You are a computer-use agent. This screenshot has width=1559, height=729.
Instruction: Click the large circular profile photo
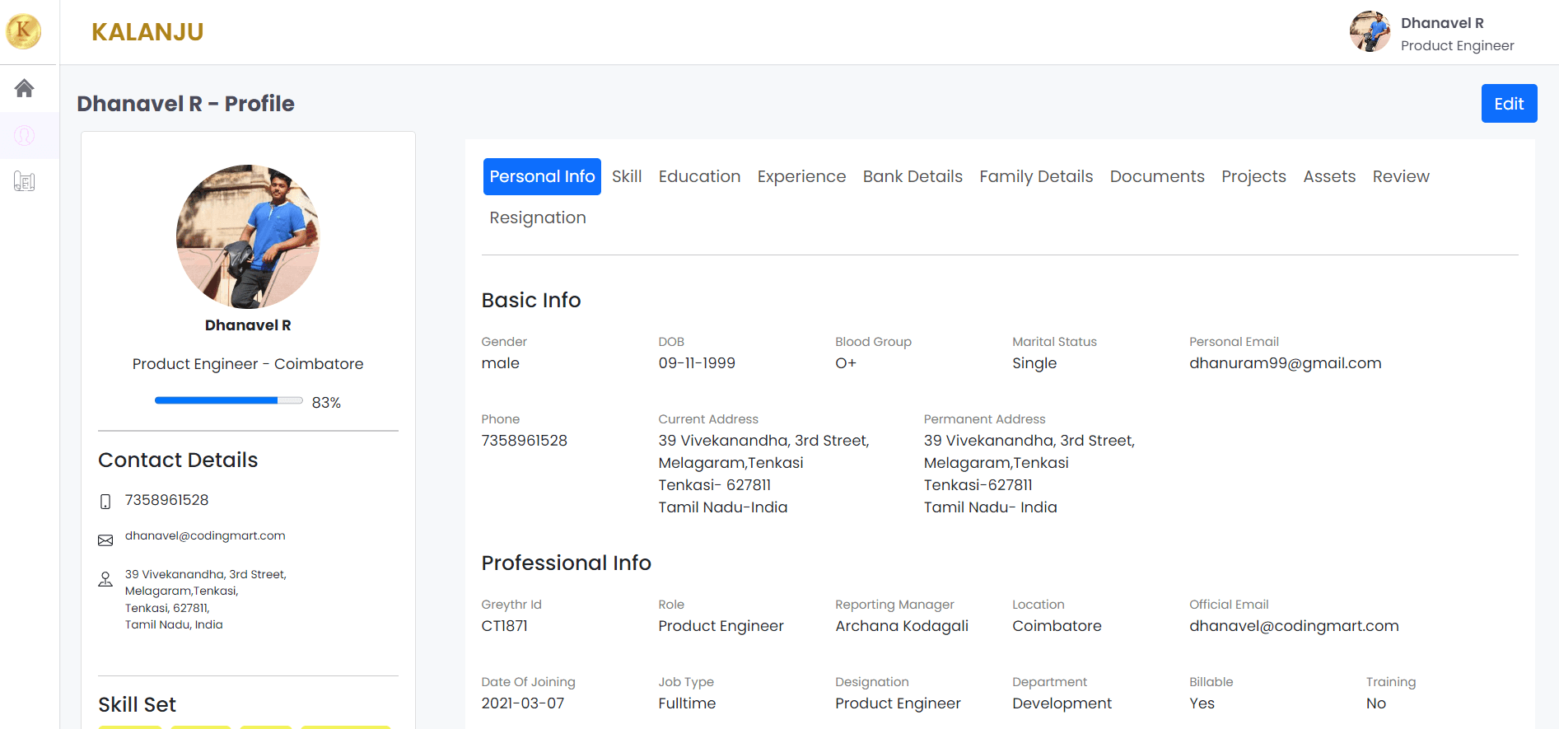tap(248, 236)
